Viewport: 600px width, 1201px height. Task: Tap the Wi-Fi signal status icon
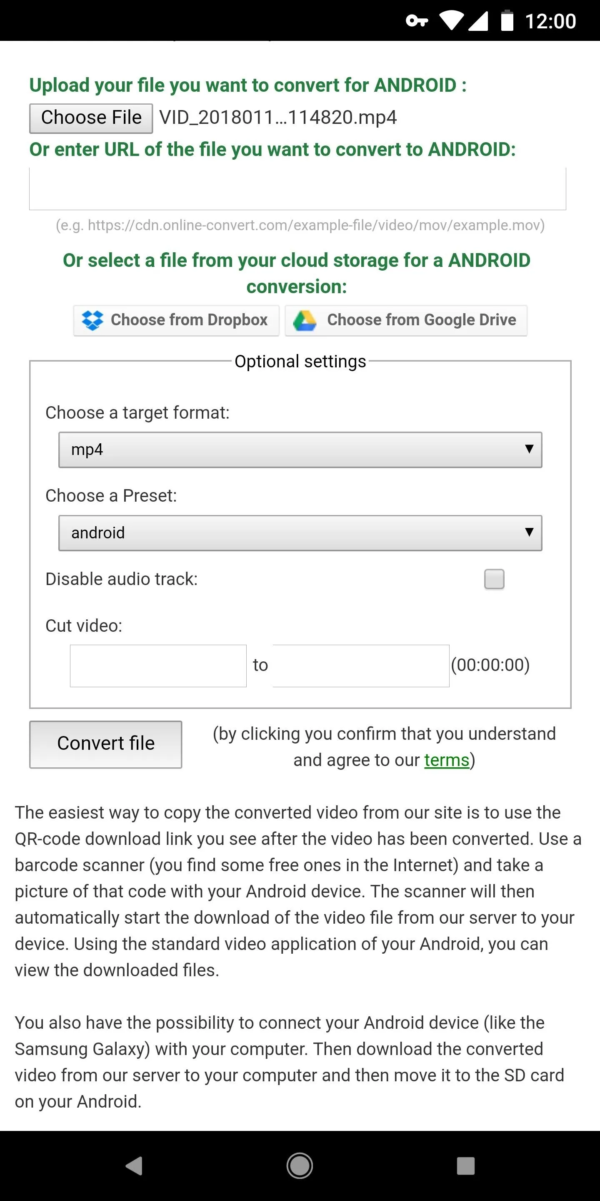tap(451, 21)
